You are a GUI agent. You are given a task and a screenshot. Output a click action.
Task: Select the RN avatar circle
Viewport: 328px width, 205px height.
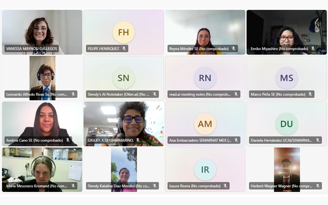click(205, 78)
